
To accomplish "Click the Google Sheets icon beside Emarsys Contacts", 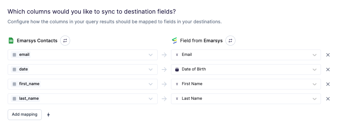I will pyautogui.click(x=11, y=41).
